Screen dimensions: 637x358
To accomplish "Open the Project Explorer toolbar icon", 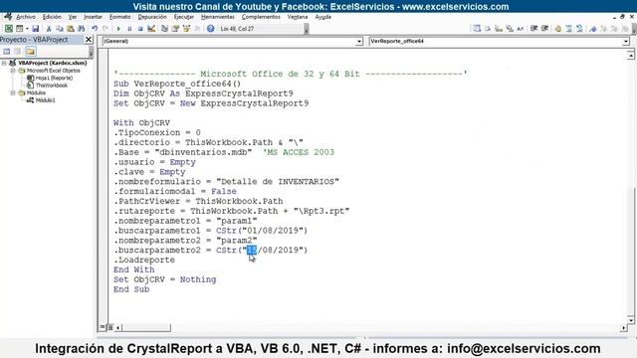I will (x=164, y=29).
